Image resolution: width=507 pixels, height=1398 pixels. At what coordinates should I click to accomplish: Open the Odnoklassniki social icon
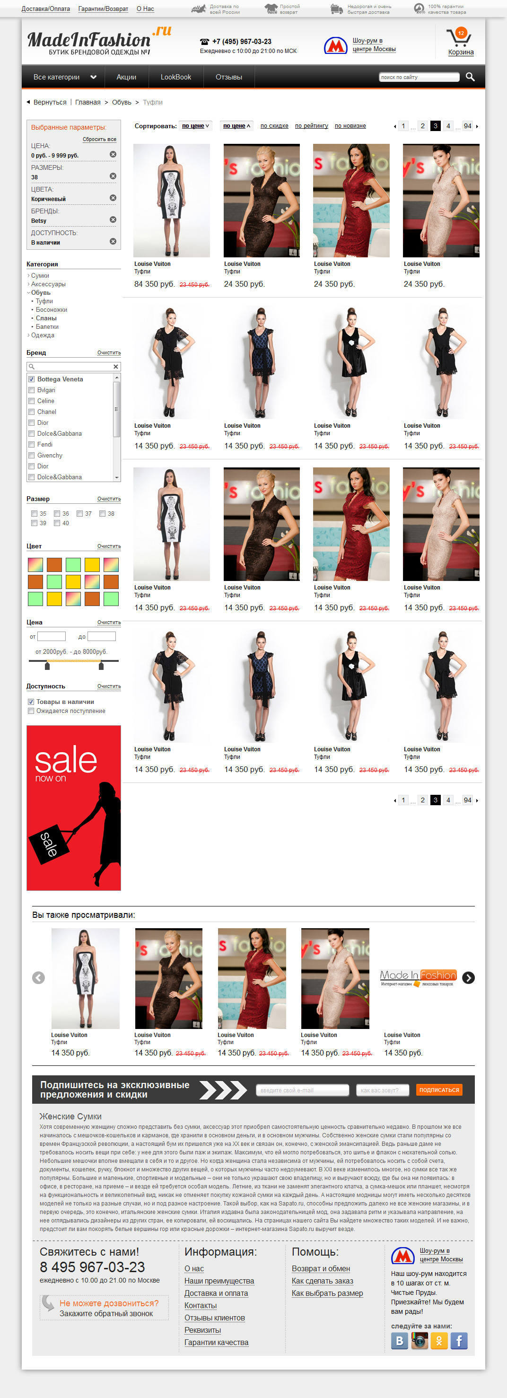(x=439, y=1341)
